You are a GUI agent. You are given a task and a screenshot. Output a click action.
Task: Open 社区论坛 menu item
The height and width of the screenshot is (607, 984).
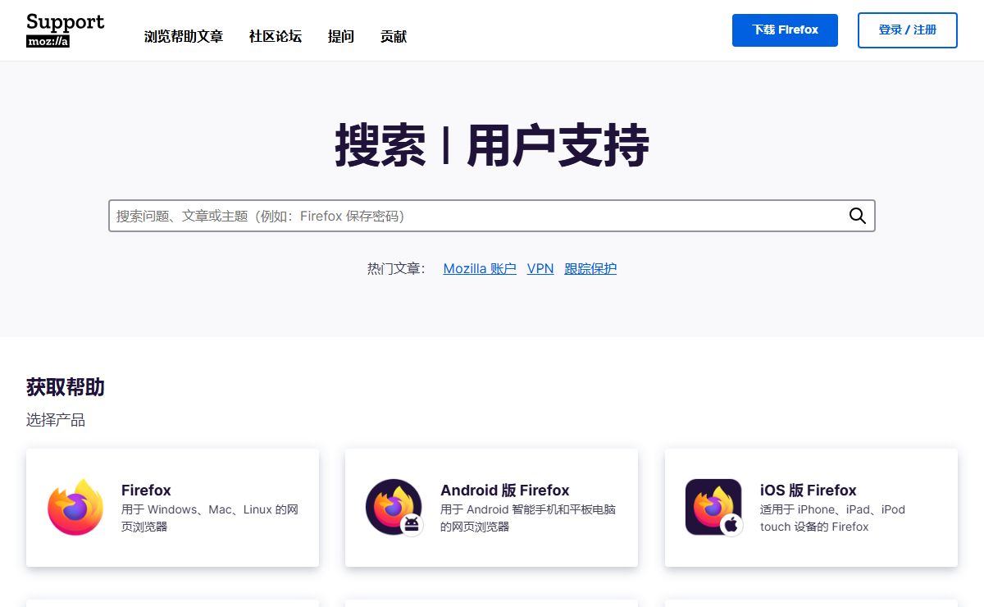276,36
